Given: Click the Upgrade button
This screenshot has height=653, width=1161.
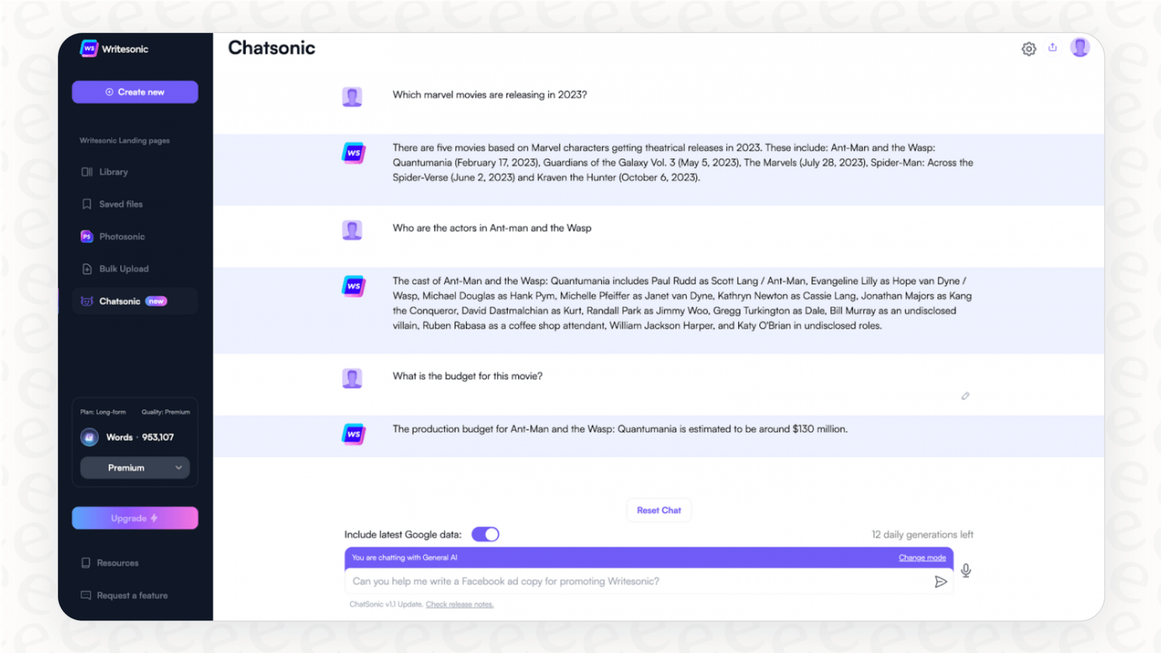Looking at the screenshot, I should click(x=135, y=518).
